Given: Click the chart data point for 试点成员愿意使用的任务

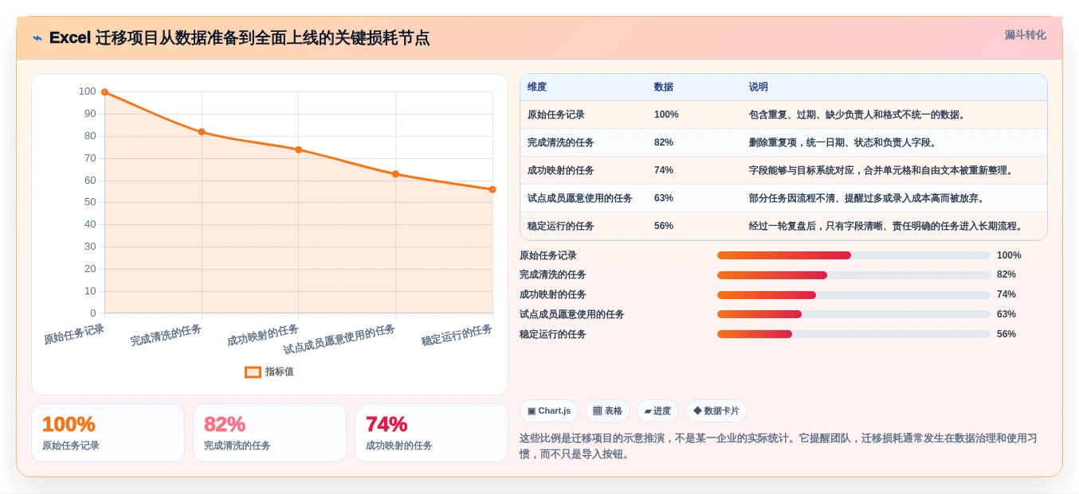Looking at the screenshot, I should coord(395,174).
